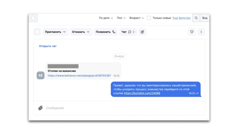Open Чат with speech bubble icon

click(x=128, y=32)
